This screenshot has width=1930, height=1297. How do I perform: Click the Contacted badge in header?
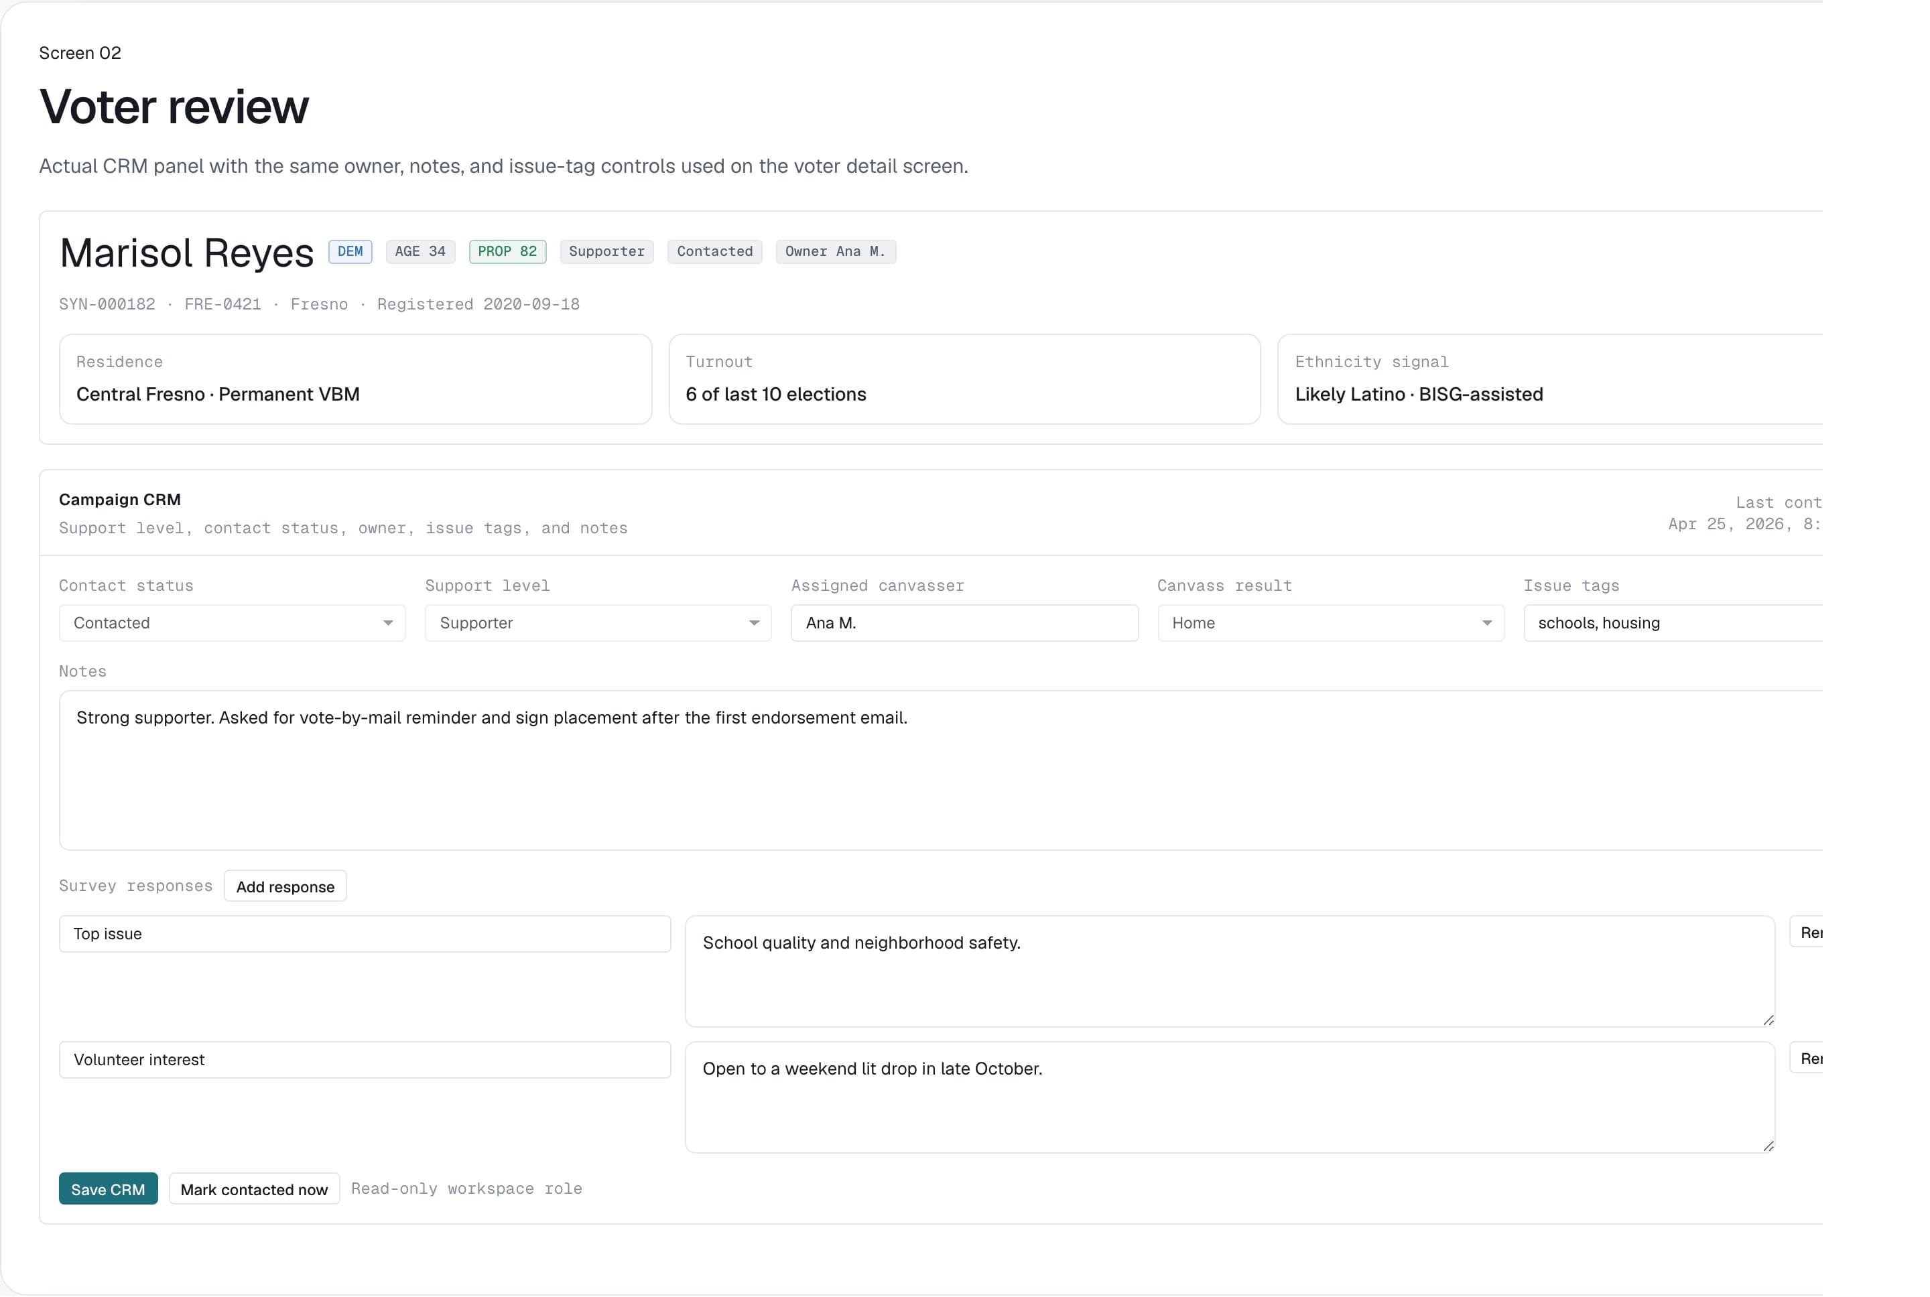click(x=714, y=251)
